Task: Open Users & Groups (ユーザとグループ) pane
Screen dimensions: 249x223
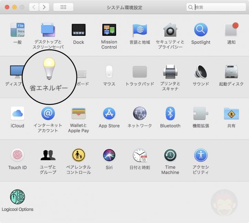Action: pyautogui.click(x=48, y=155)
